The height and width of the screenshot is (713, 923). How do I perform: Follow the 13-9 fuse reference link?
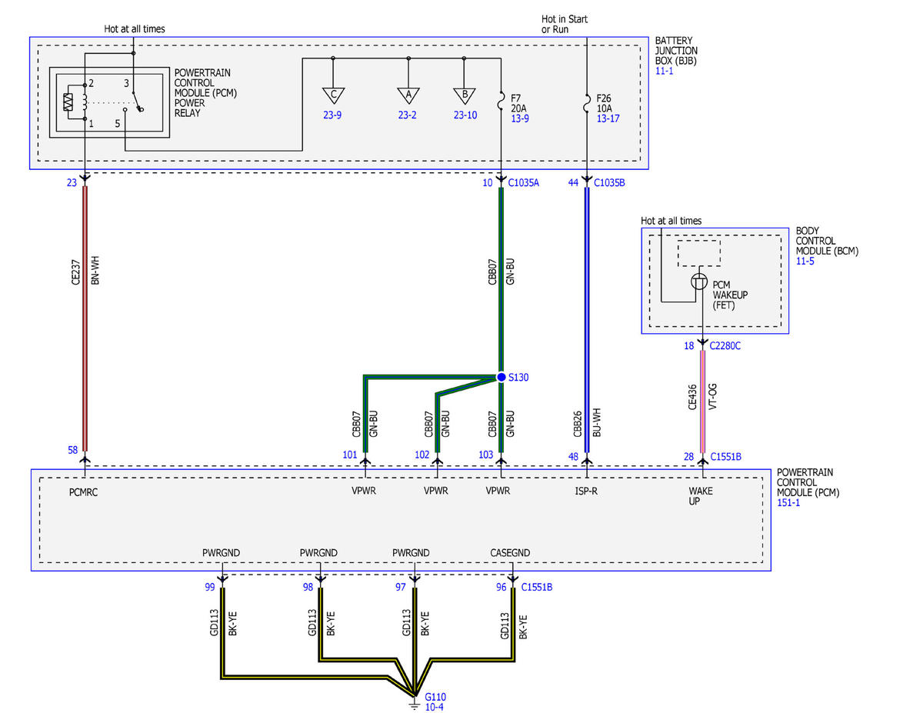[520, 118]
